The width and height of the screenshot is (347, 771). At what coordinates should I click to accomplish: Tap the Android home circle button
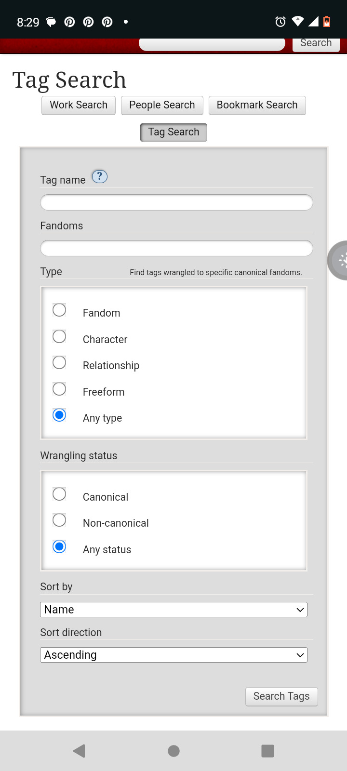(173, 751)
